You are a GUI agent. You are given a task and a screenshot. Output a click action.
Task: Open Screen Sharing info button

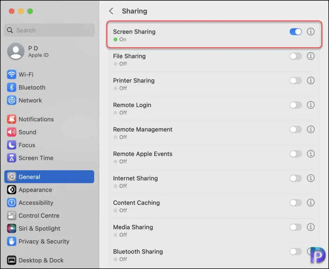[x=311, y=32]
